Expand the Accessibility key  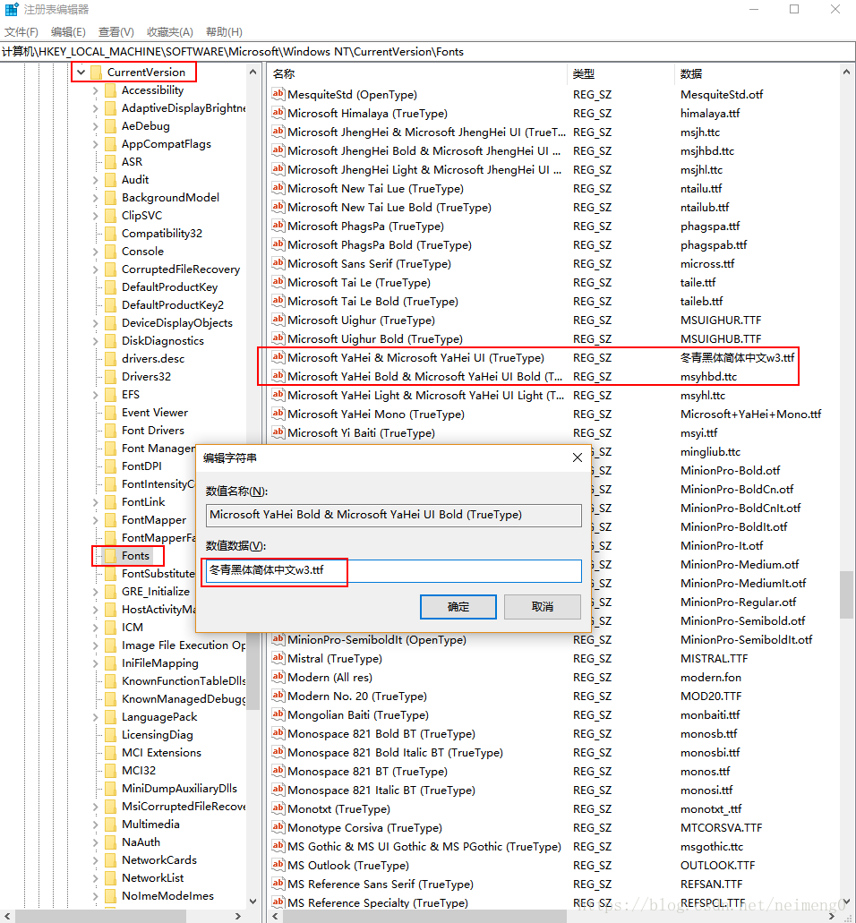tap(96, 90)
